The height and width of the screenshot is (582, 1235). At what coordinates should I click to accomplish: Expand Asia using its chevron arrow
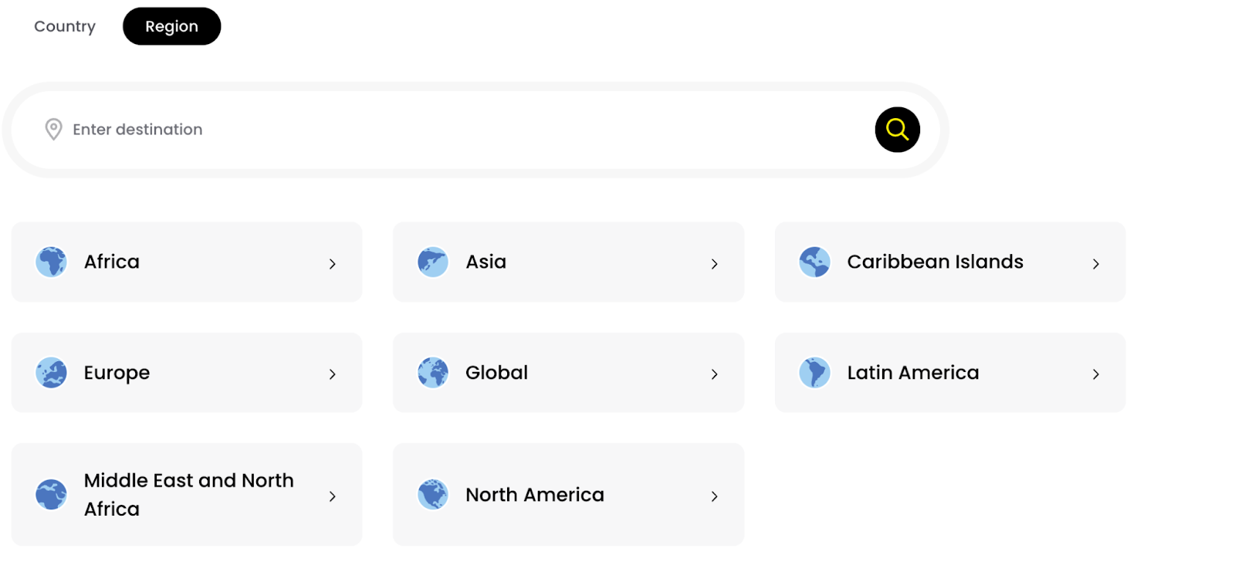[x=715, y=264]
